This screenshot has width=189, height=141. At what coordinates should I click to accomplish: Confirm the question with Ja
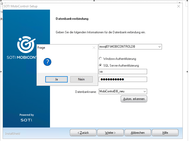56,79
